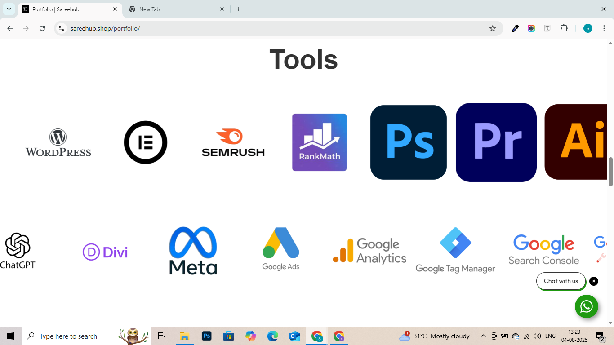The height and width of the screenshot is (345, 614).
Task: Open a new browser tab with plus button
Action: click(x=238, y=9)
